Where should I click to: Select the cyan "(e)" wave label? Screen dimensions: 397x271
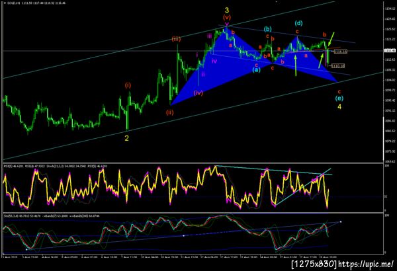point(339,98)
